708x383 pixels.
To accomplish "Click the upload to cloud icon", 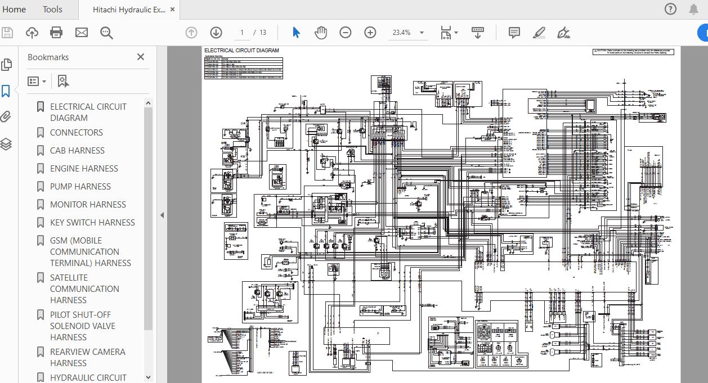I will coord(32,33).
